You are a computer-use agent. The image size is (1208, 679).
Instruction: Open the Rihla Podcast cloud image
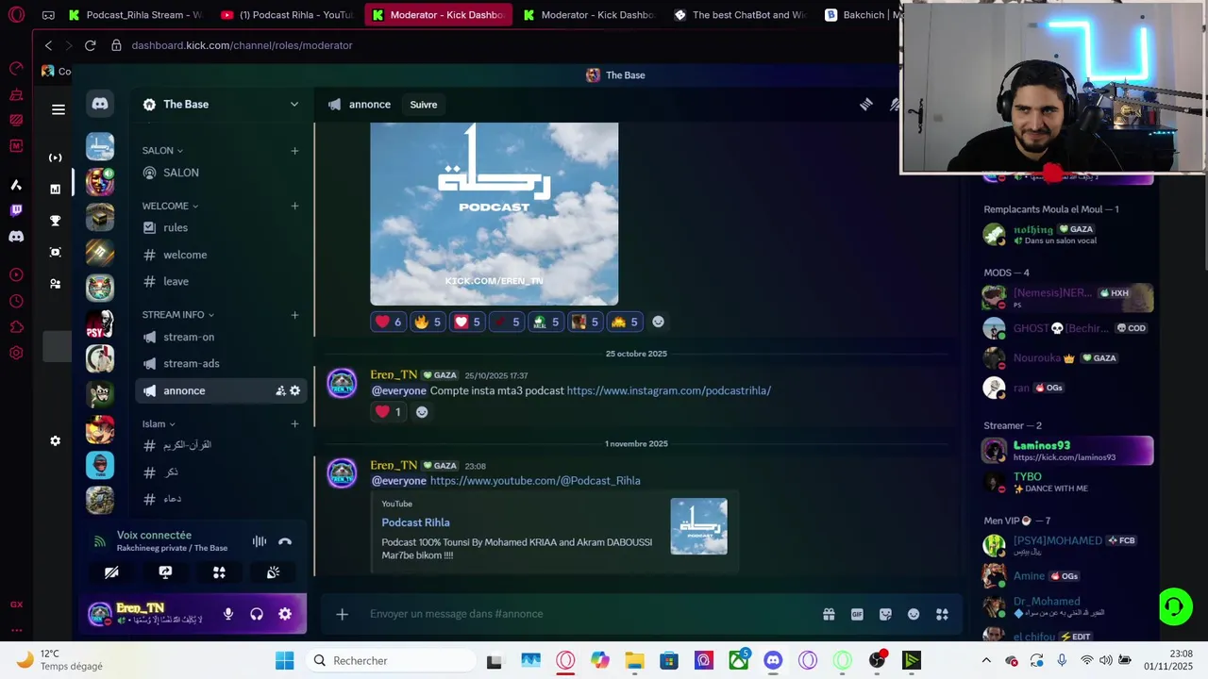click(494, 213)
